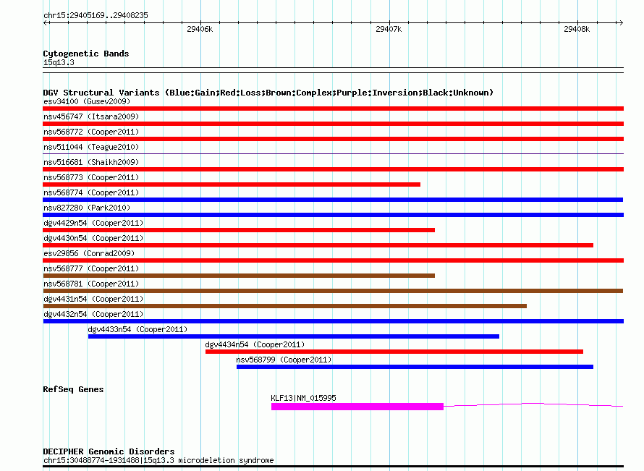Click the red dgv4429n54 loss bar
Image resolution: width=644 pixels, height=471 pixels.
[239, 230]
